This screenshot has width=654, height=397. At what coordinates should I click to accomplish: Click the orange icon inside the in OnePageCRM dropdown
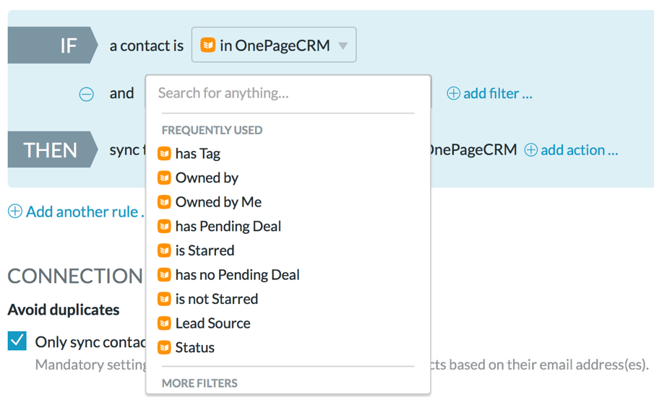[207, 45]
